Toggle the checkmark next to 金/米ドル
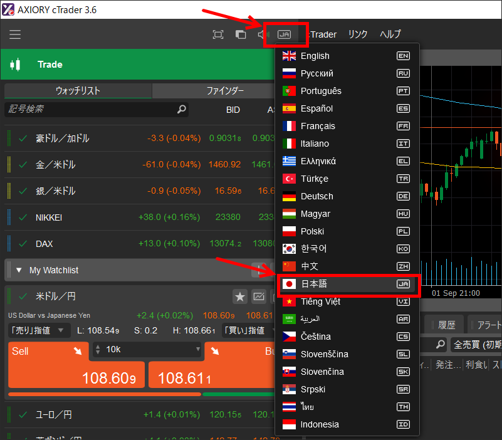The image size is (502, 440). (23, 165)
